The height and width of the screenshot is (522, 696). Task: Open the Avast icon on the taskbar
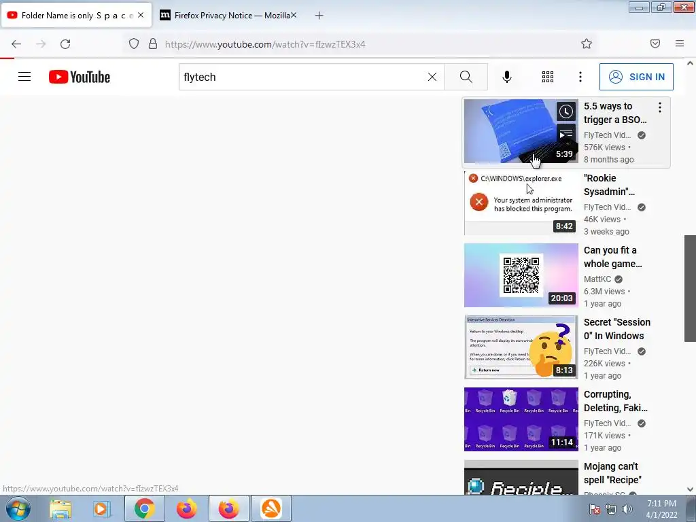click(x=271, y=508)
